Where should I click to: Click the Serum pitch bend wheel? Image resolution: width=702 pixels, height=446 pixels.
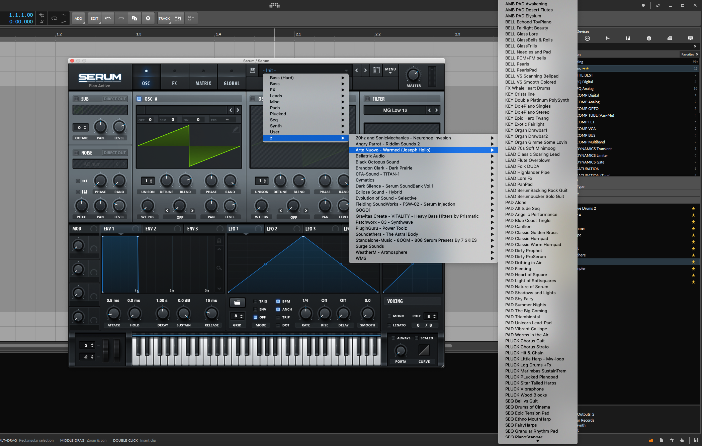point(106,350)
